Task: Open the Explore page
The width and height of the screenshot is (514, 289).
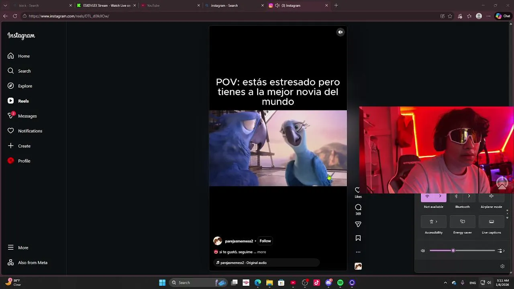Action: coord(20,86)
